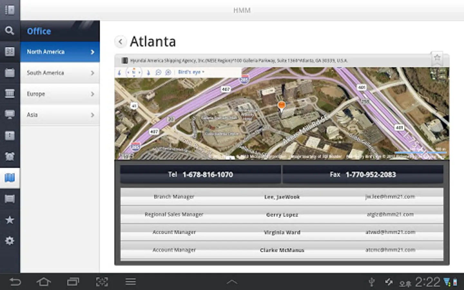
Task: Click the aerial map view
Action: click(282, 113)
